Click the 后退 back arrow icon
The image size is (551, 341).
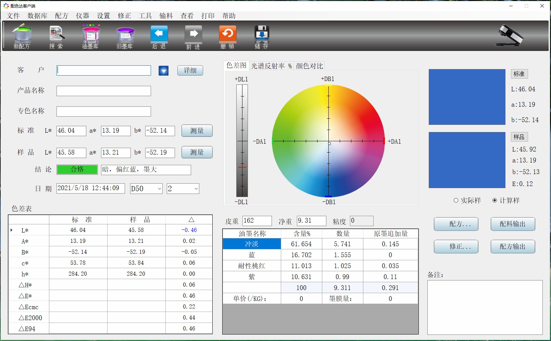click(159, 34)
